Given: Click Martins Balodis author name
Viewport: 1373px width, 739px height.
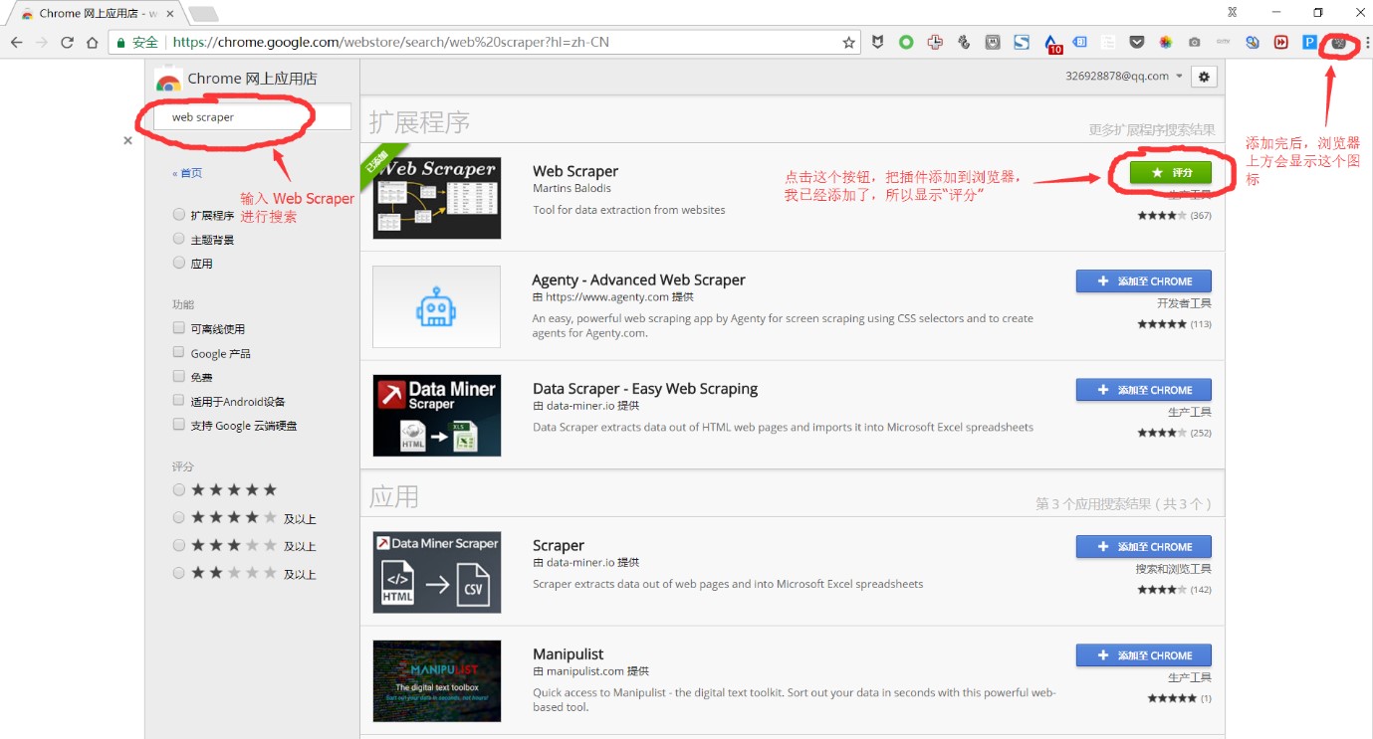Looking at the screenshot, I should pos(572,188).
